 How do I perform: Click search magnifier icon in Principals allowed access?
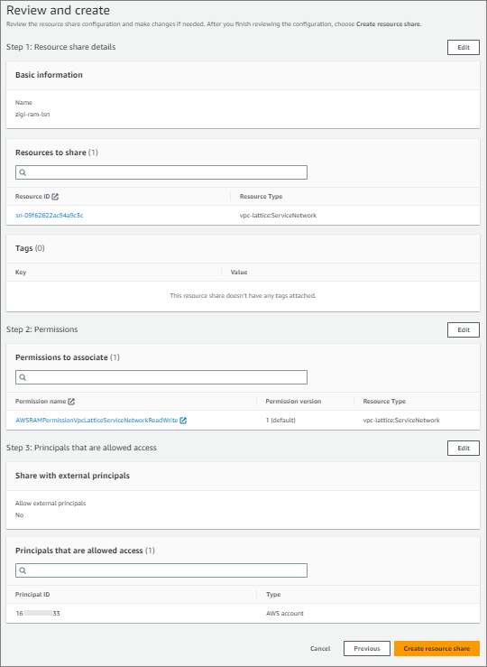pyautogui.click(x=23, y=570)
